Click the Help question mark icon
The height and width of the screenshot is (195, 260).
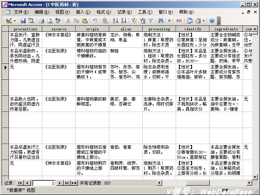click(x=212, y=21)
